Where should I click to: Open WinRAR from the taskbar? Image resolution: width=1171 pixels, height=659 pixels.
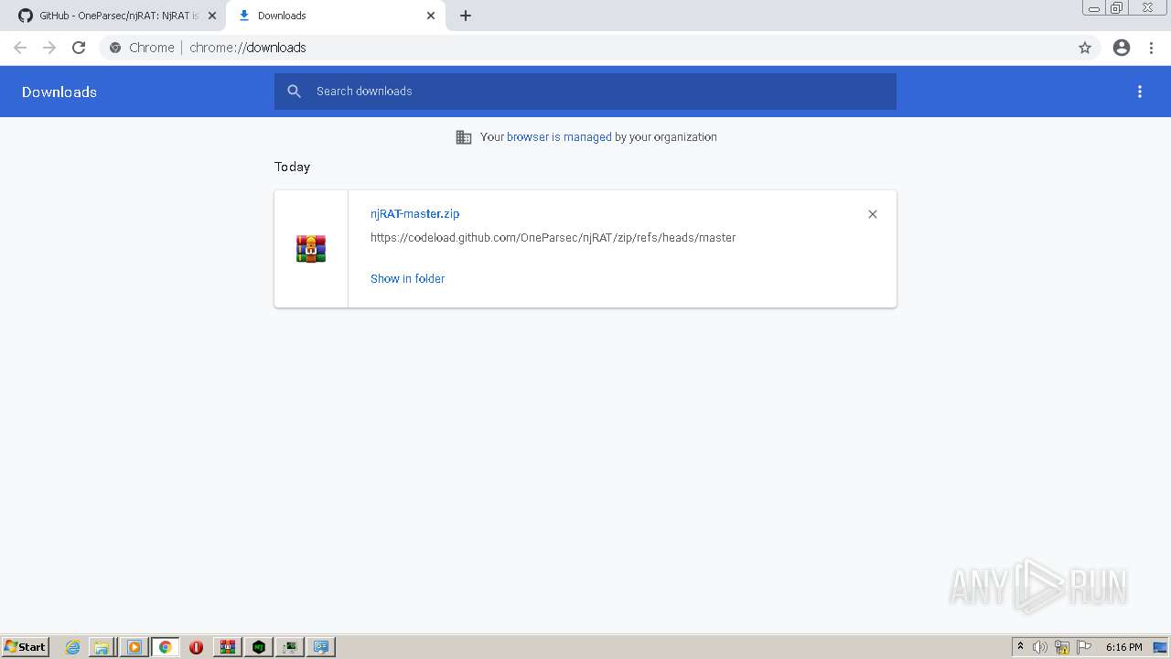[x=228, y=647]
